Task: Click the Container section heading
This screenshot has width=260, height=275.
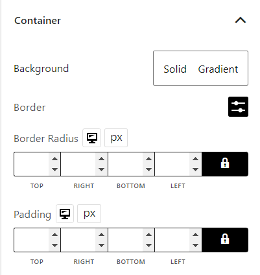Action: (x=38, y=21)
